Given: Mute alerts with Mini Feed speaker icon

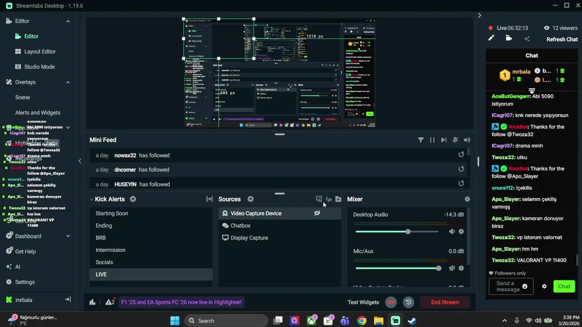Looking at the screenshot, I should point(467,140).
